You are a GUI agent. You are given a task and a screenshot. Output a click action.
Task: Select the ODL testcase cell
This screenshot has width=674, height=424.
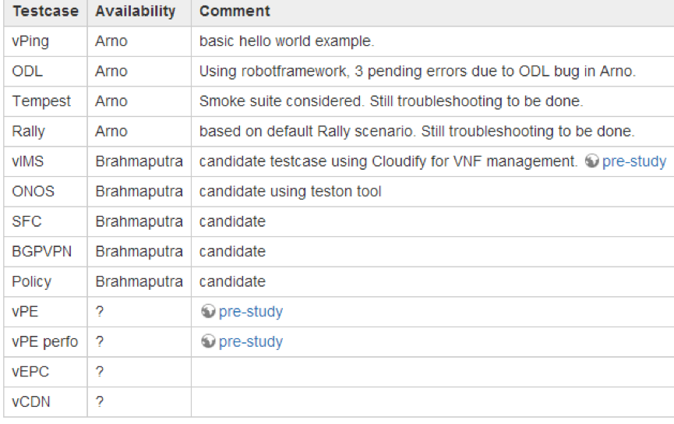pyautogui.click(x=45, y=72)
